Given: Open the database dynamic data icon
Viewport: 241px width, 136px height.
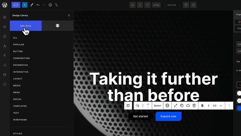Looking at the screenshot, I should [x=167, y=106].
